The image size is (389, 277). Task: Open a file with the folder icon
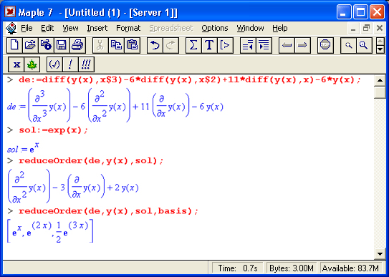30,45
